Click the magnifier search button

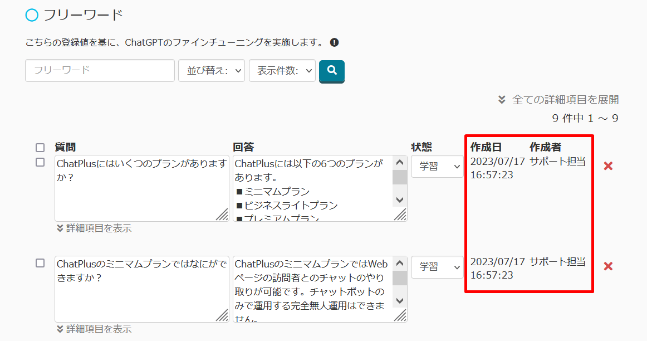(332, 71)
